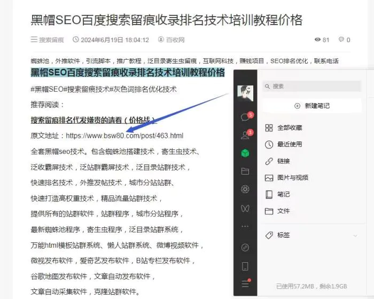Click the 推荐阅读： label
The image size is (374, 299).
(47, 105)
